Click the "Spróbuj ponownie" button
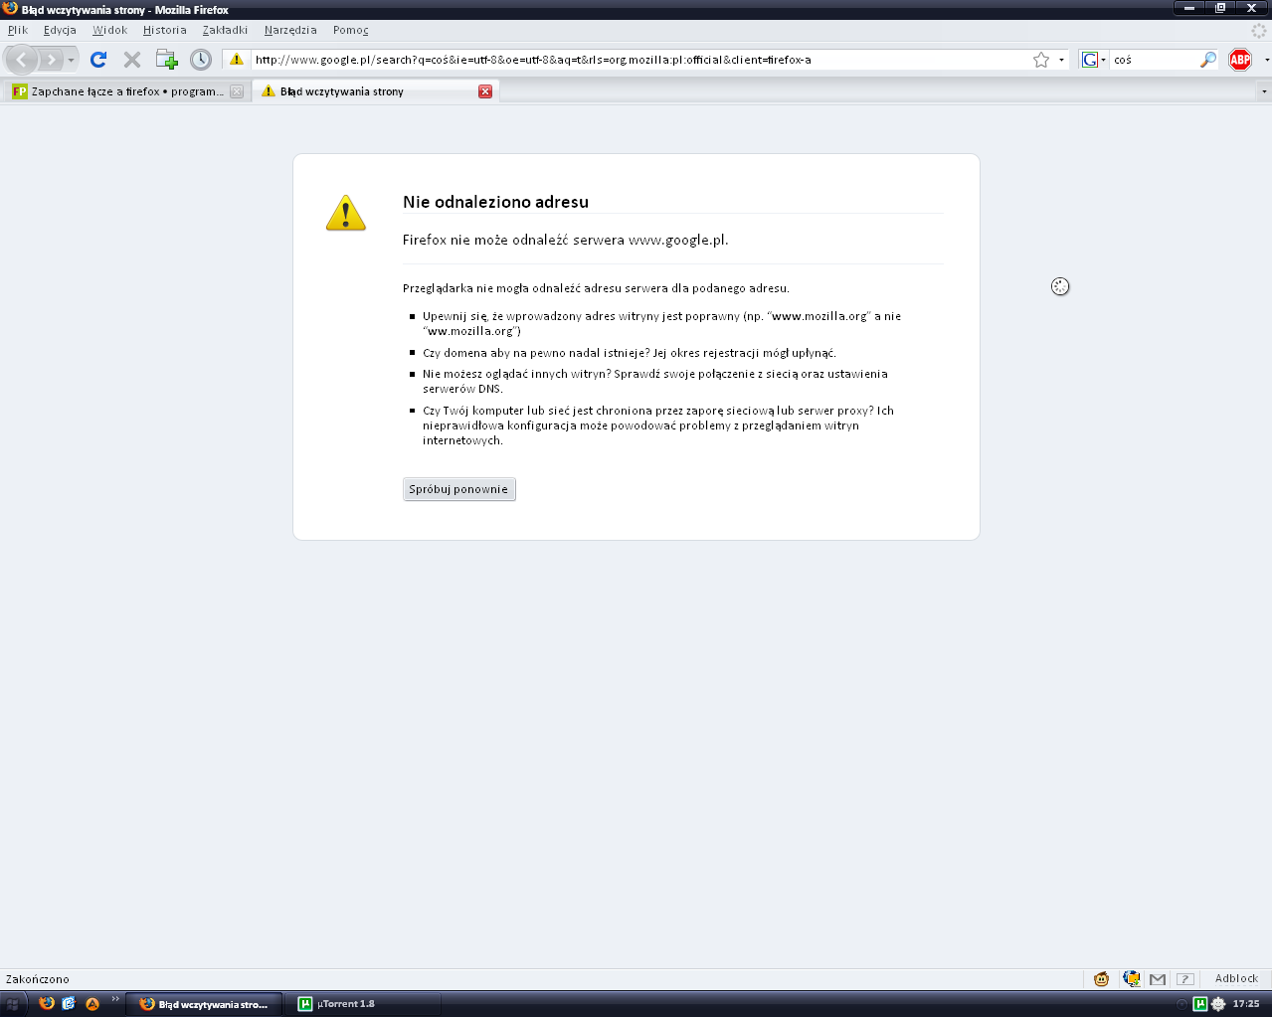The image size is (1272, 1017). click(x=459, y=489)
